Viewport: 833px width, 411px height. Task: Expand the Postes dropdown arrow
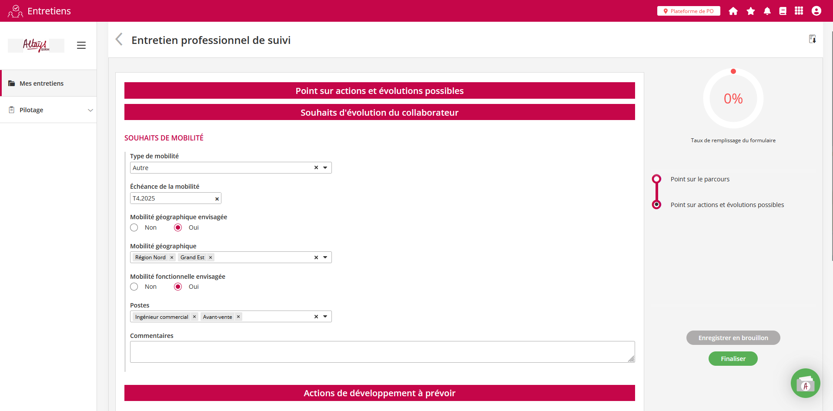[325, 317]
